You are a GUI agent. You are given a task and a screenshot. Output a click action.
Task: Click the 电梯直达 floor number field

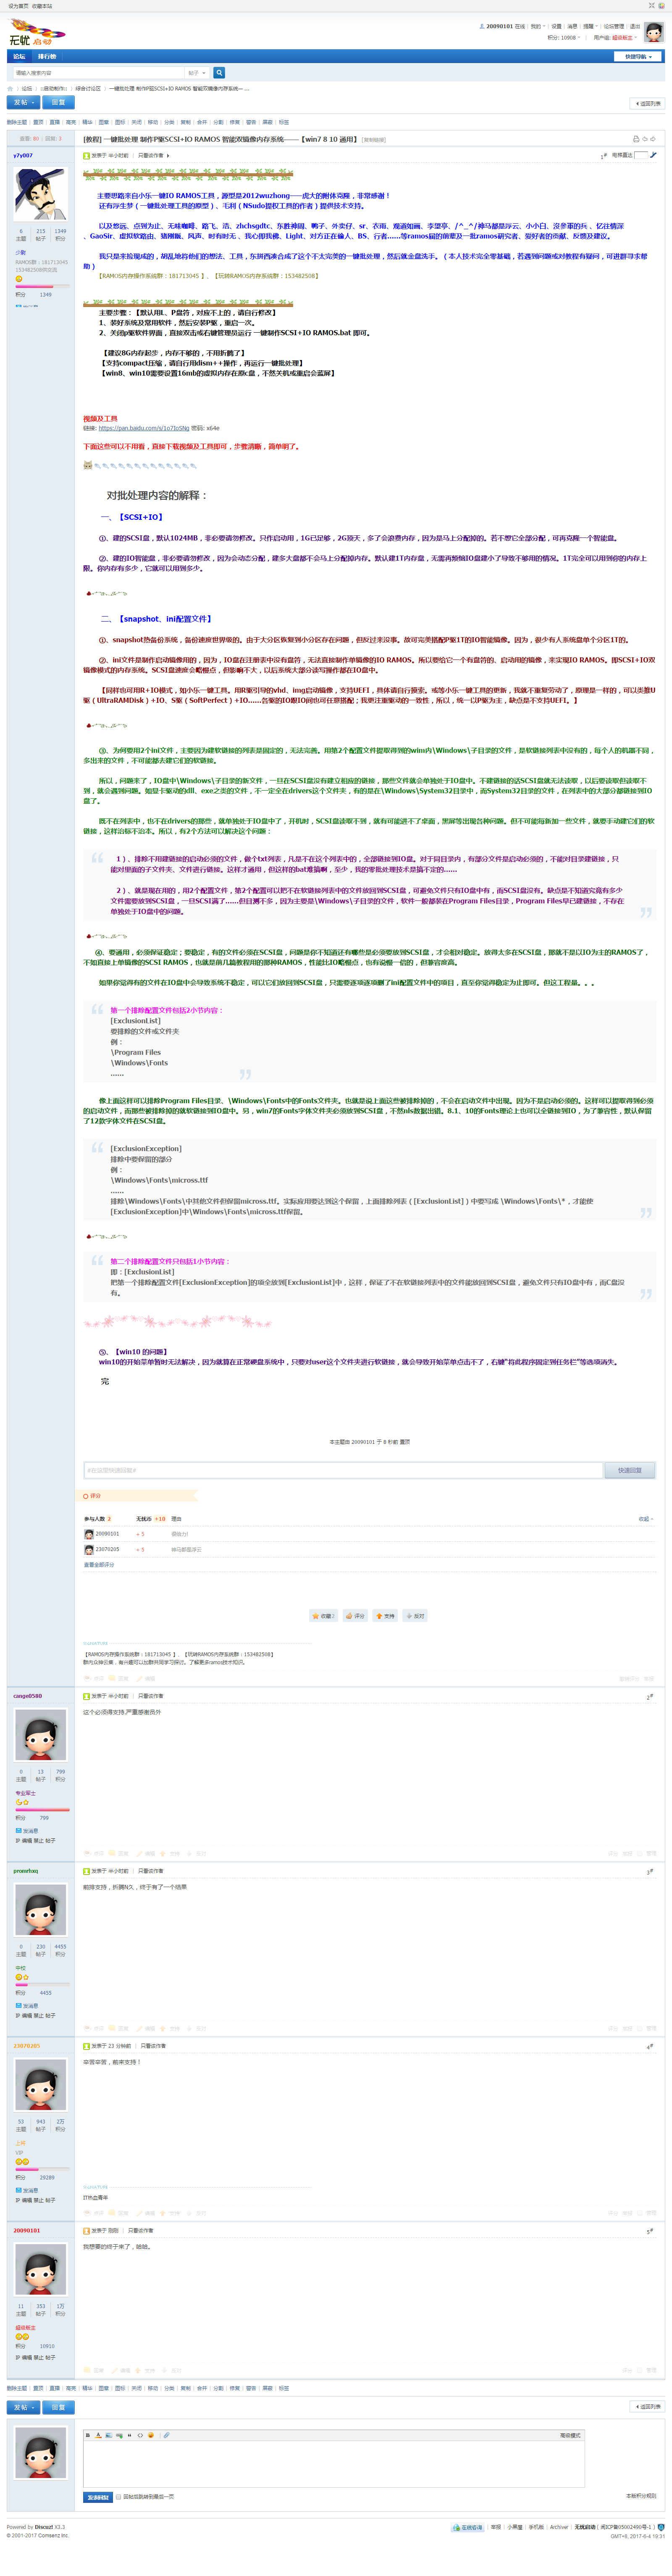point(641,155)
